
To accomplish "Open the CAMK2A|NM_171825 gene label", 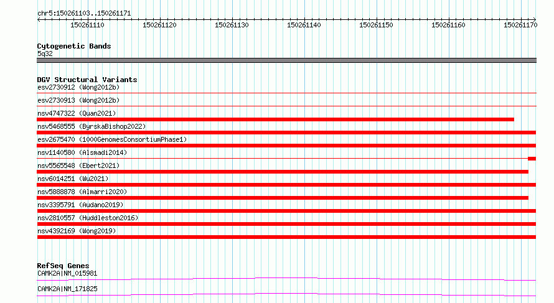I will [67, 289].
